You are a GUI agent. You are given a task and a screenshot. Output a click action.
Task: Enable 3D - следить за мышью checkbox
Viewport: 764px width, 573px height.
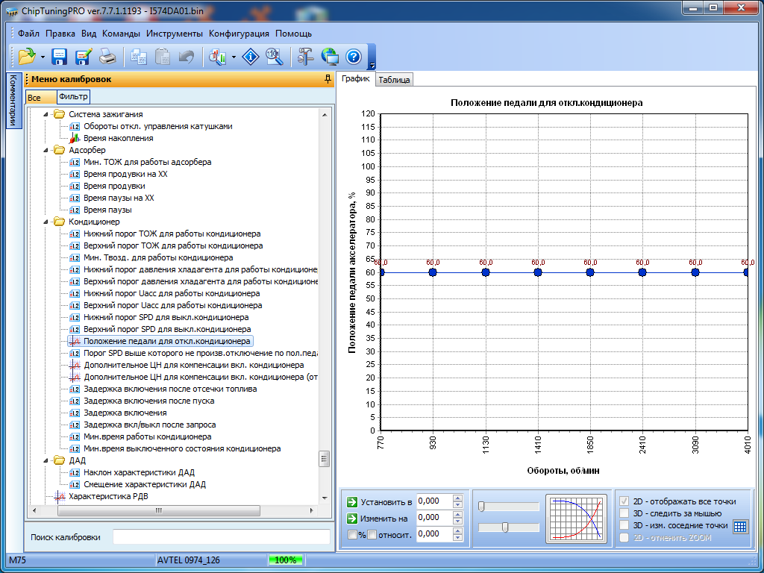(624, 513)
